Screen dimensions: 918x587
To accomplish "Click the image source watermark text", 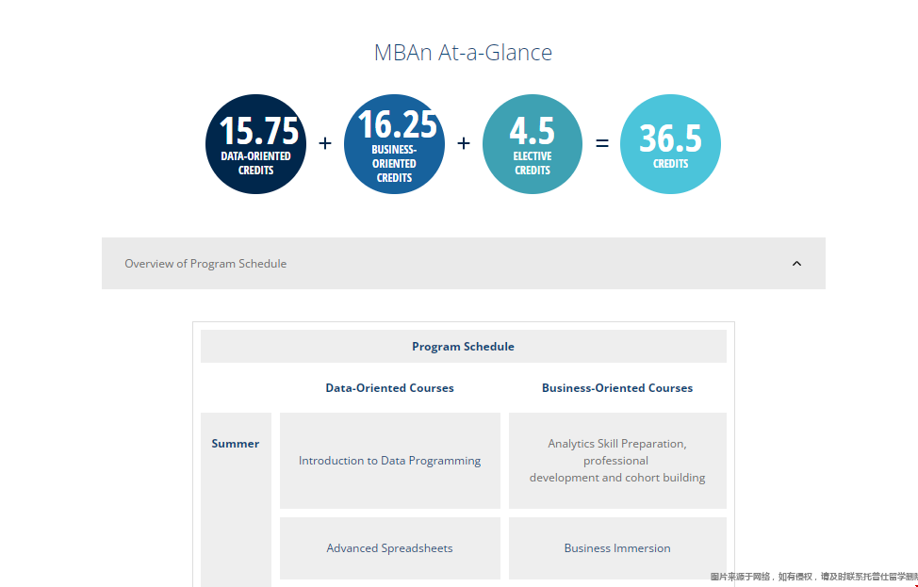I will click(x=812, y=577).
